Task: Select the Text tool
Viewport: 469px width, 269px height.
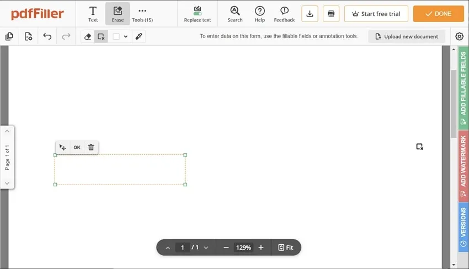Action: pos(93,14)
